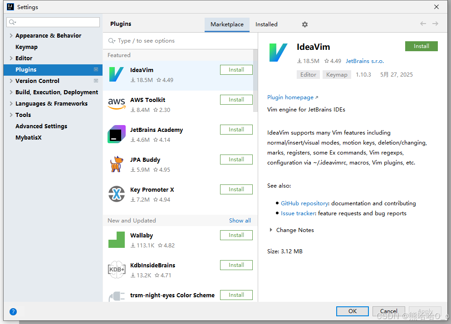451x324 pixels.
Task: Click the Editor tag label
Action: [308, 75]
